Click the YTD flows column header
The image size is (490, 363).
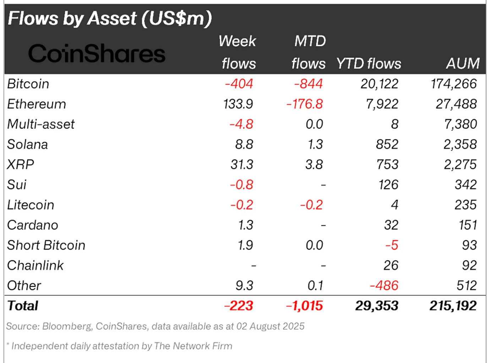369,64
